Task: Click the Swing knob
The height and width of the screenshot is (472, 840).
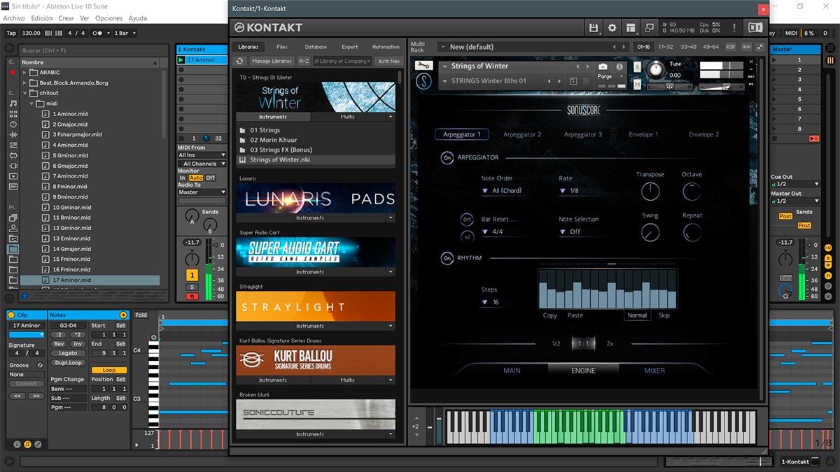Action: (650, 233)
